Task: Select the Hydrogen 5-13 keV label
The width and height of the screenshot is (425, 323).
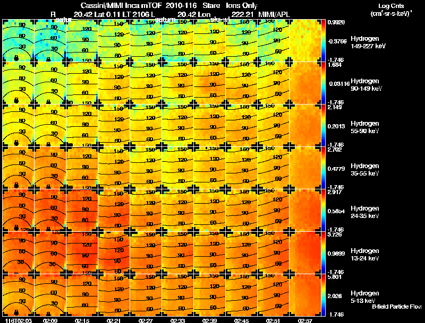Action: pyautogui.click(x=365, y=297)
